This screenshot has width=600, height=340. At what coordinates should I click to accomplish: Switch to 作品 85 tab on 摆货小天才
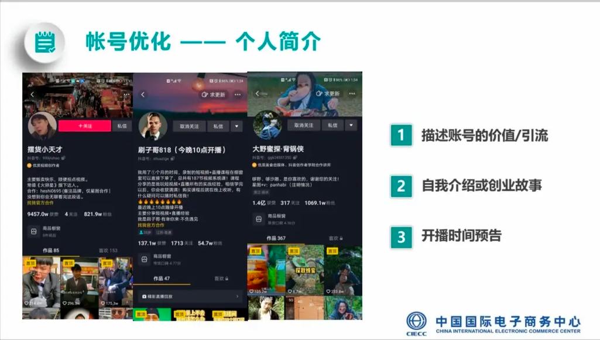click(x=52, y=250)
